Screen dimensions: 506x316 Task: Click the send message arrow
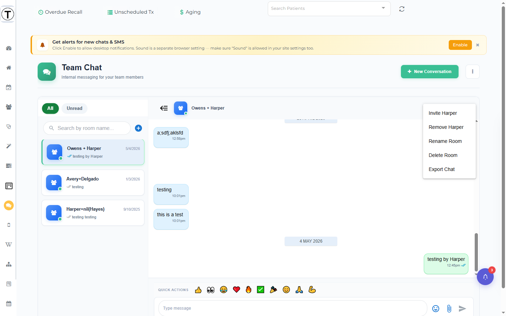[x=462, y=308]
